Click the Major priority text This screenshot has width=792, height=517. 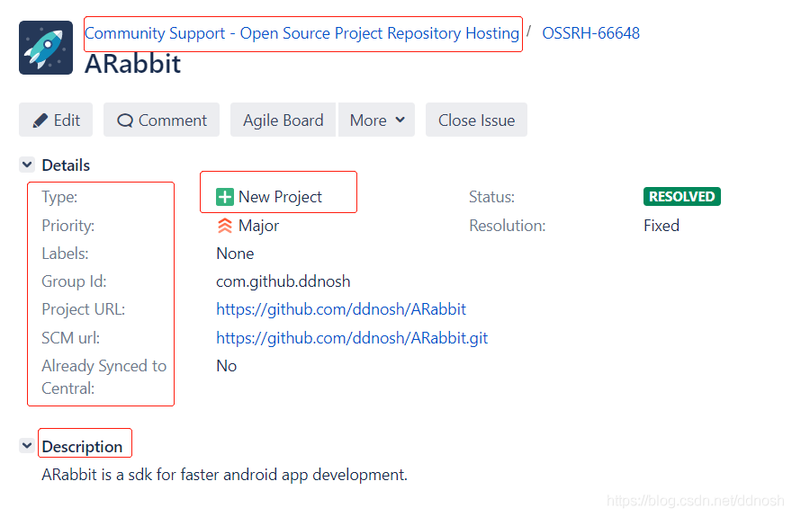point(258,226)
